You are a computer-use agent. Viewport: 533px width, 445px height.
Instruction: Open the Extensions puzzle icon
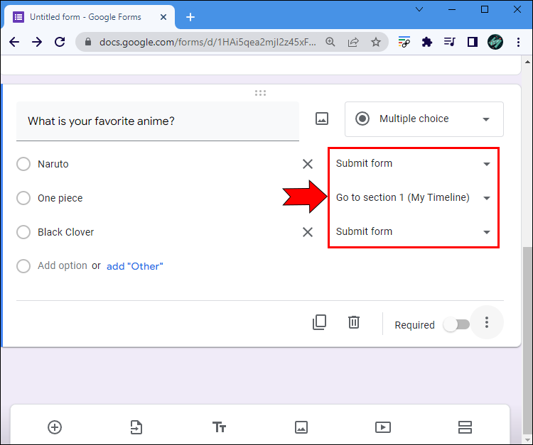pos(426,42)
